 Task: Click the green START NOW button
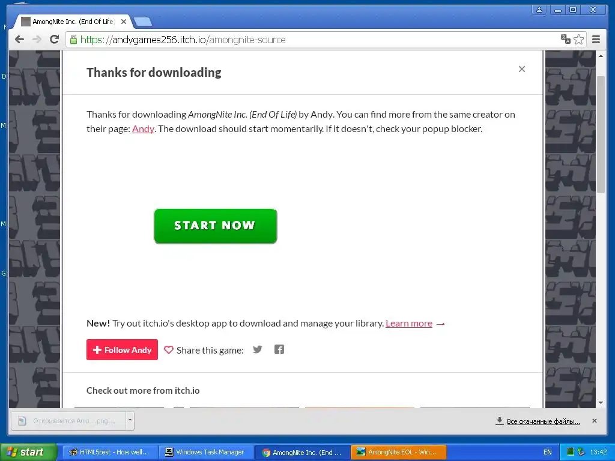point(216,226)
